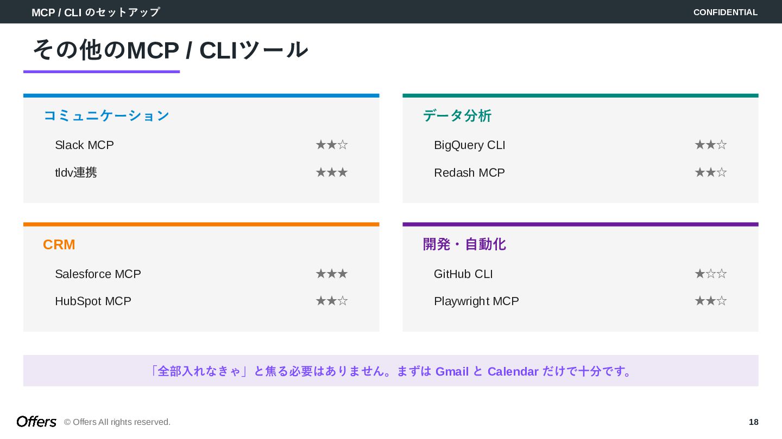
Task: Select the 開発・自動化 section heading
Action: click(x=464, y=244)
